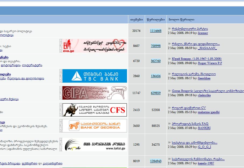Open topic 'რძალი, ქმარი და დედამთილი...'
244x168 pixels.
[196, 44]
